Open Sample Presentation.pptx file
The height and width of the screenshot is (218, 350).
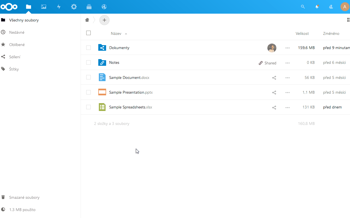click(x=131, y=92)
